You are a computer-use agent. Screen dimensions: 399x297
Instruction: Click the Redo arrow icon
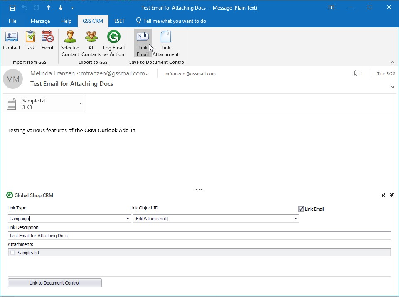pyautogui.click(x=37, y=8)
